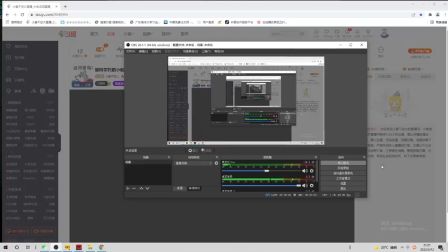Bookmark this page with Chrome star

421,15
